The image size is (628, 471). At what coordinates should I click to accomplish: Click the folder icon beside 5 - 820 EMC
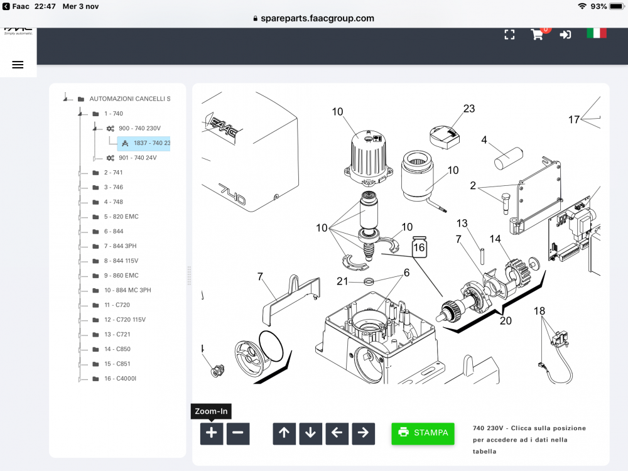tap(95, 217)
